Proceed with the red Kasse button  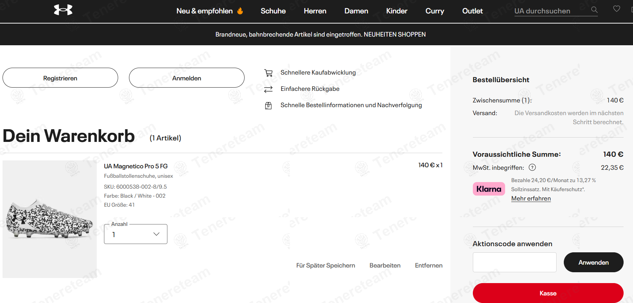[548, 293]
